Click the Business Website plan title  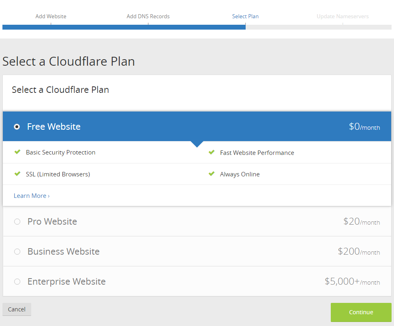click(64, 251)
